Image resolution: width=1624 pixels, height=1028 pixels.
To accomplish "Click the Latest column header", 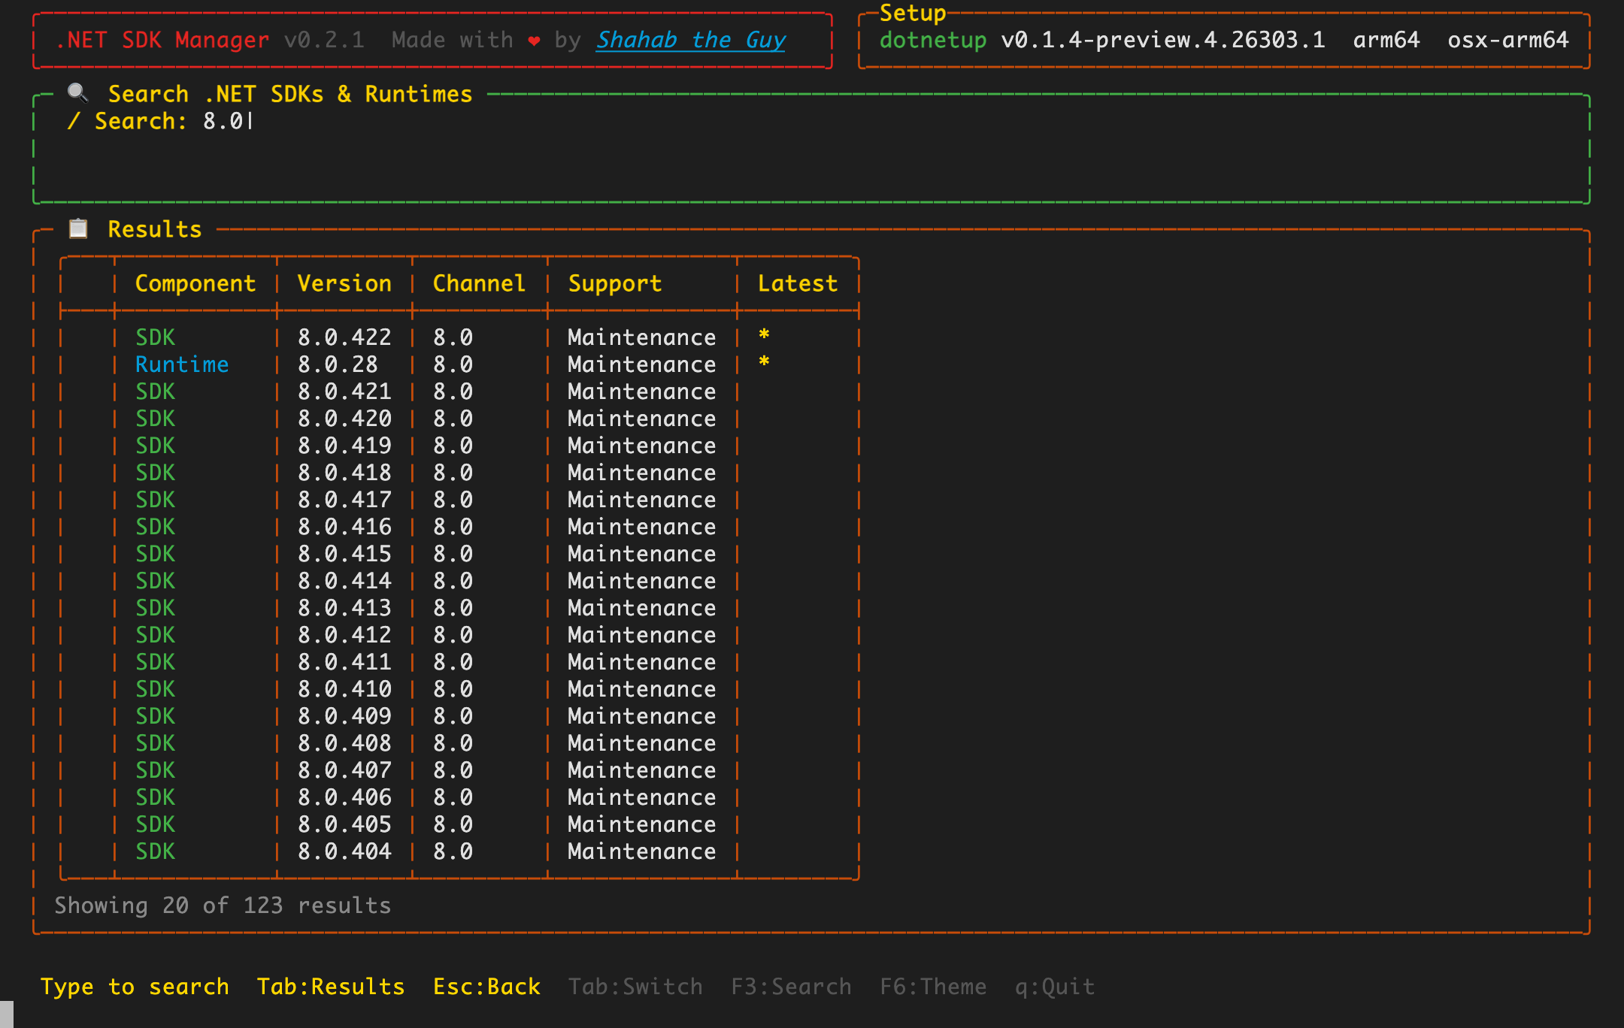I will [x=798, y=283].
